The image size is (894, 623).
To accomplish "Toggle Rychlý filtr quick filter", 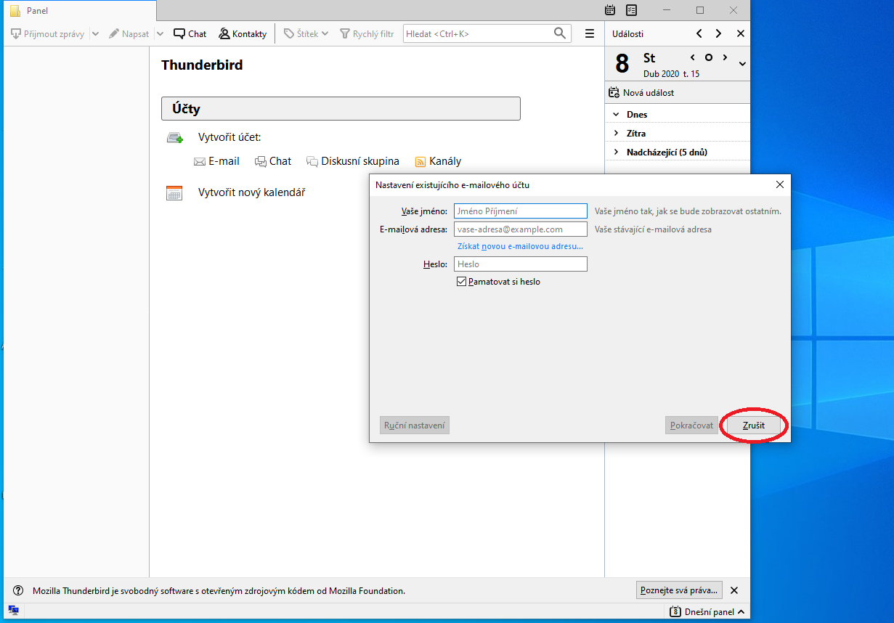I will click(367, 34).
